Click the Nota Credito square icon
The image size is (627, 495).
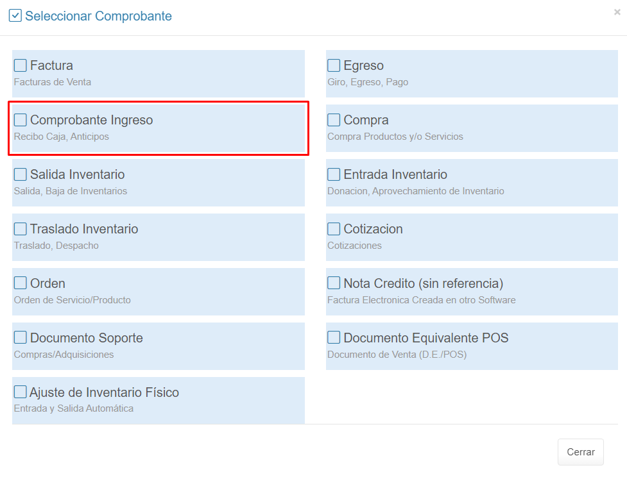tap(334, 283)
